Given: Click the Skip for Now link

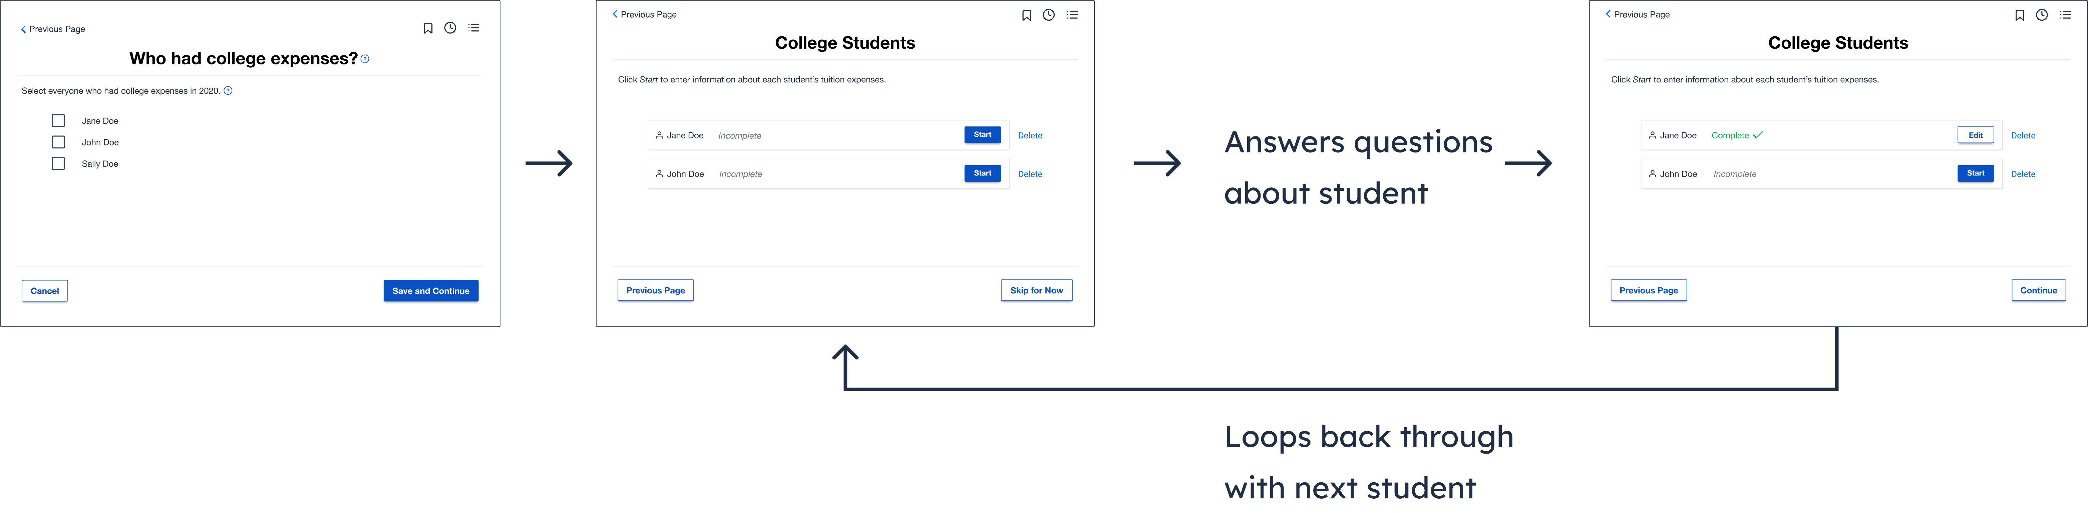Looking at the screenshot, I should pyautogui.click(x=1037, y=289).
